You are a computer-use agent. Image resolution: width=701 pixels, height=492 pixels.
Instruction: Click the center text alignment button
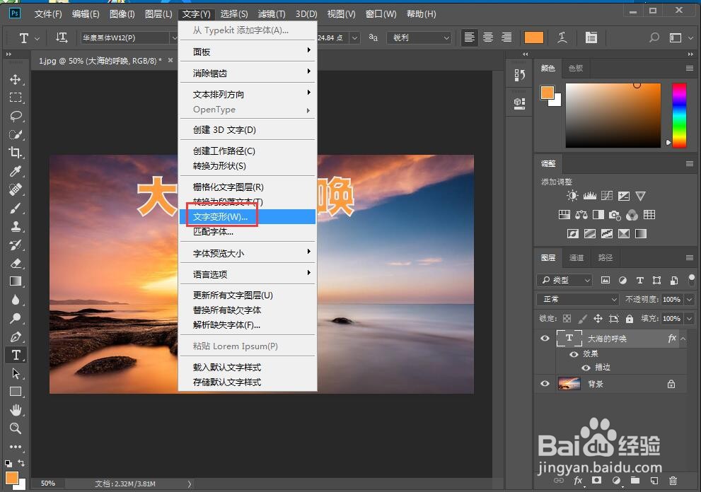click(487, 37)
